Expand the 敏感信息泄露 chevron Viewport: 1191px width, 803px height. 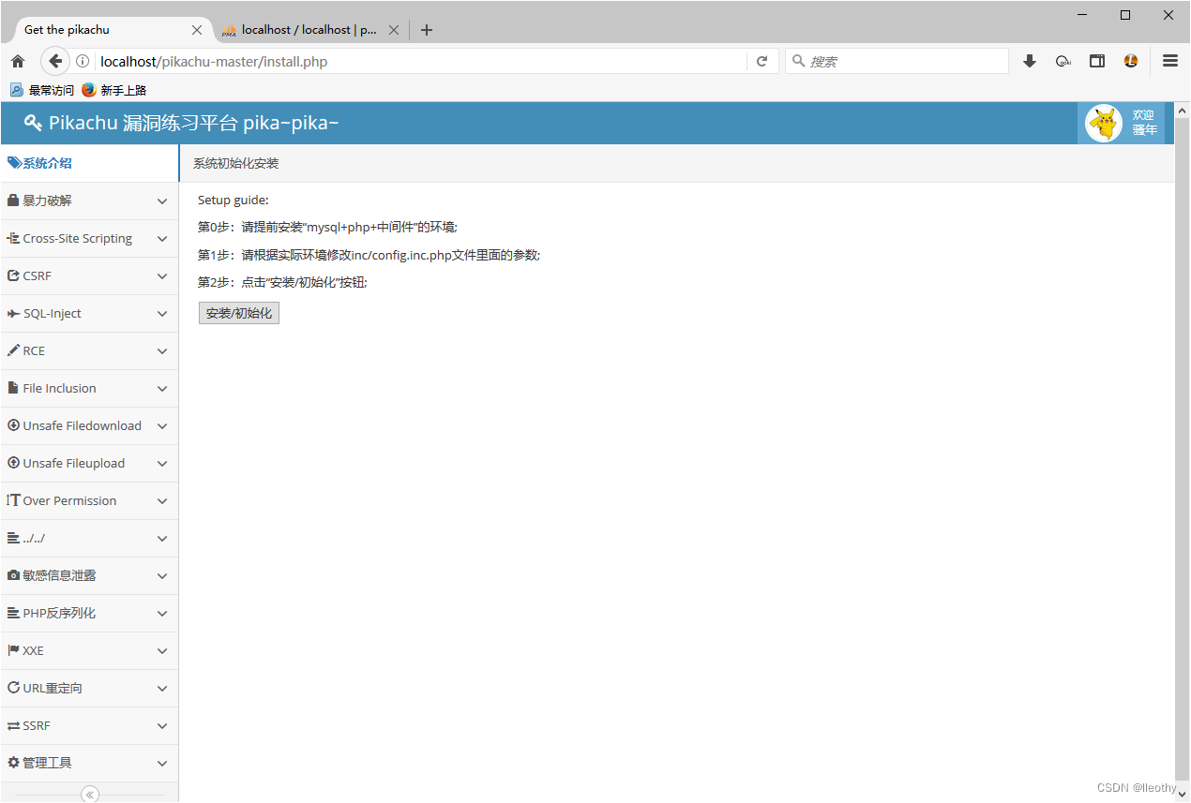pyautogui.click(x=162, y=576)
